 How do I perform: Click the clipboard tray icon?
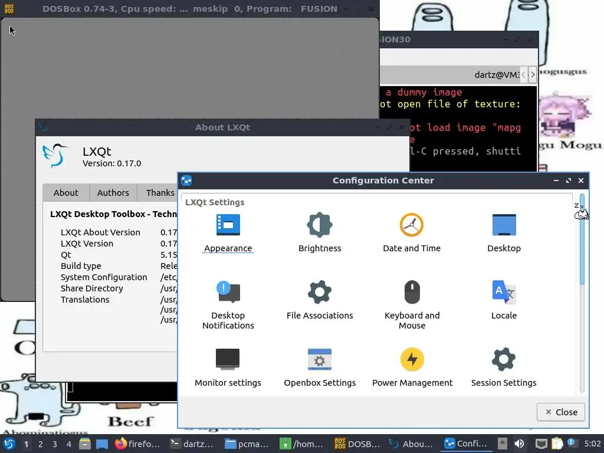click(557, 444)
